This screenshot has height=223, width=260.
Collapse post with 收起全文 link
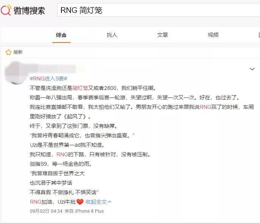click(x=98, y=202)
